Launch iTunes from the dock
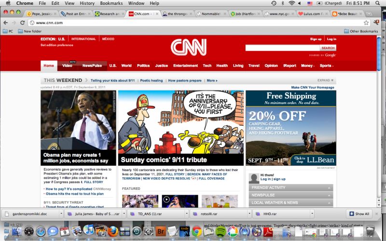The image size is (386, 241). click(x=89, y=230)
